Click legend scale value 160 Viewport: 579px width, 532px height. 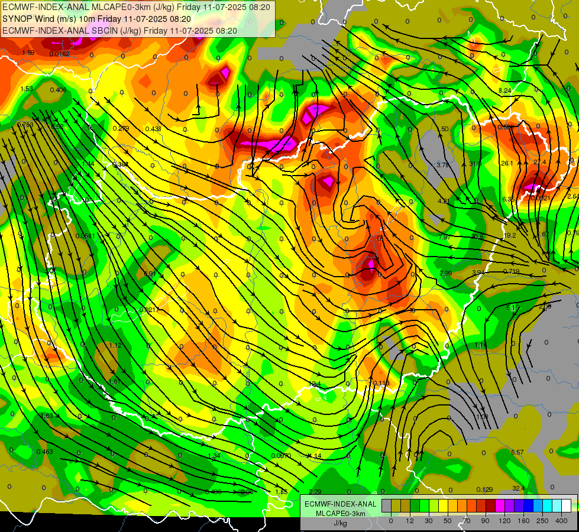tap(523, 521)
